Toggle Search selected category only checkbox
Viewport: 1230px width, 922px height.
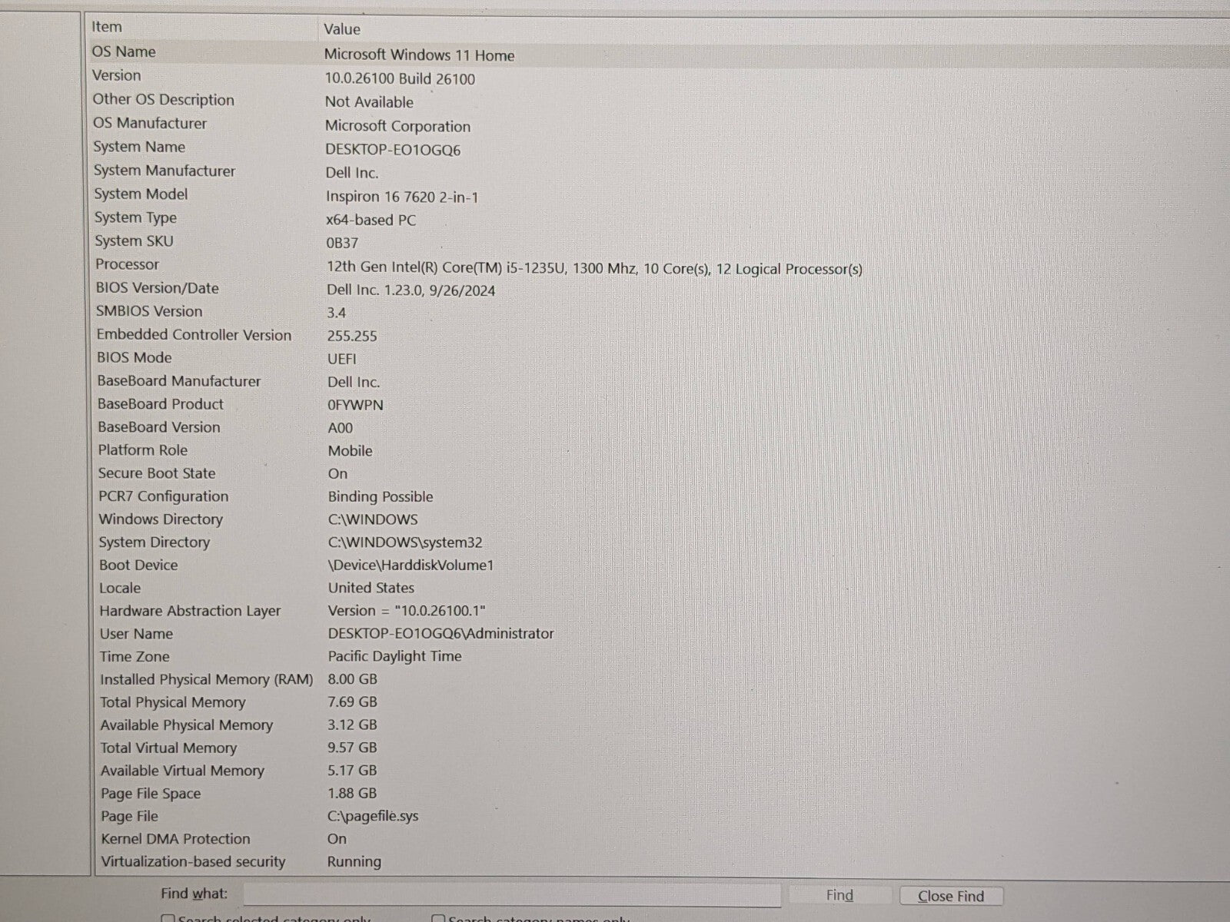click(x=168, y=919)
